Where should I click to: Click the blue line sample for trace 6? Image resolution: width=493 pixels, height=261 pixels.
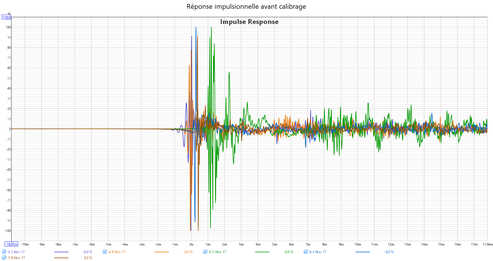[x=363, y=252]
